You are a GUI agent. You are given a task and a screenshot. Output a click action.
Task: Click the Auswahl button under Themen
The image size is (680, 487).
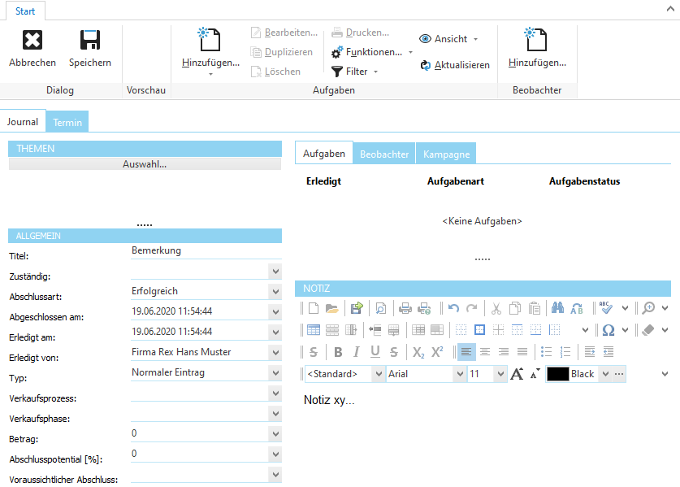pyautogui.click(x=145, y=165)
